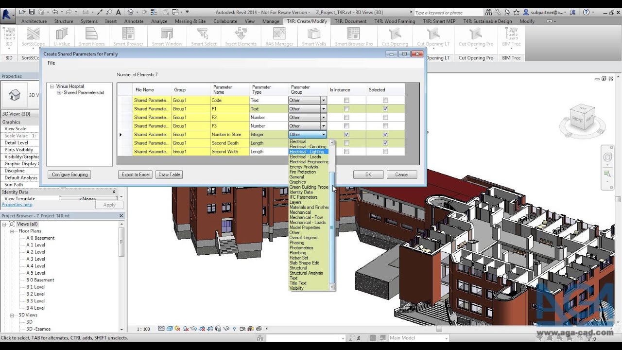Switch to the Architecture ribbon tab
The image size is (622, 350).
[34, 21]
